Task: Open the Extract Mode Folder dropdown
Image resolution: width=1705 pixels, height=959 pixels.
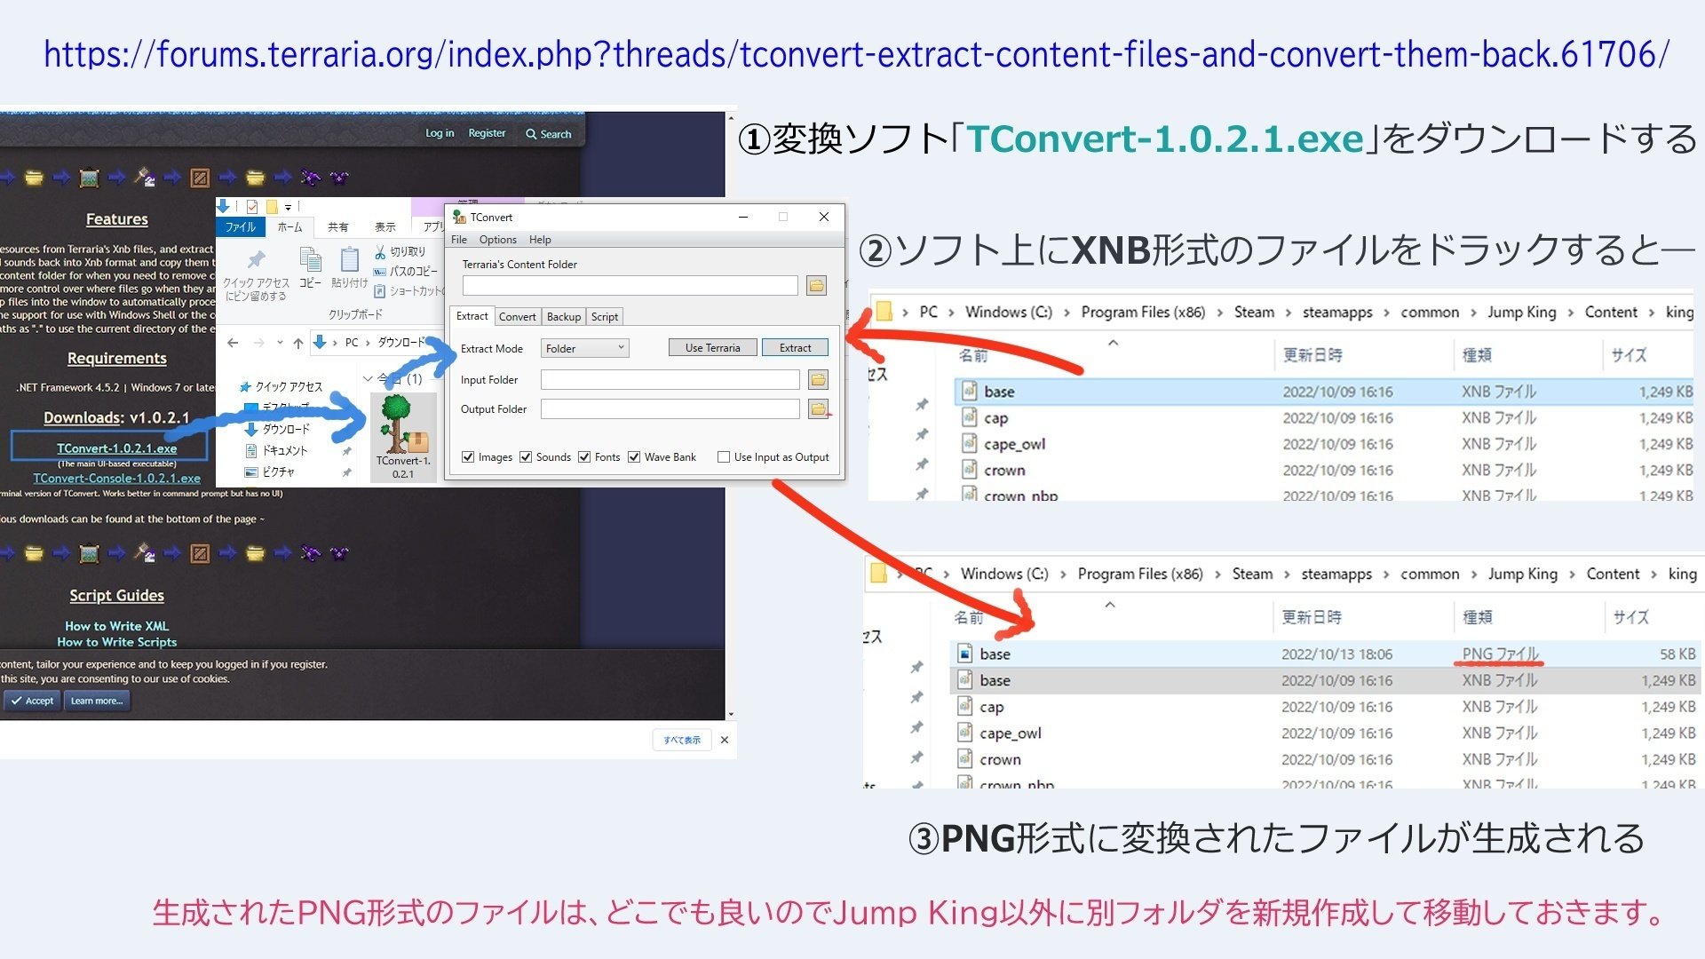Action: [584, 348]
